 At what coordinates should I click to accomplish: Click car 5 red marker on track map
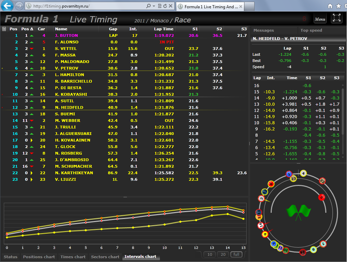tap(322, 197)
